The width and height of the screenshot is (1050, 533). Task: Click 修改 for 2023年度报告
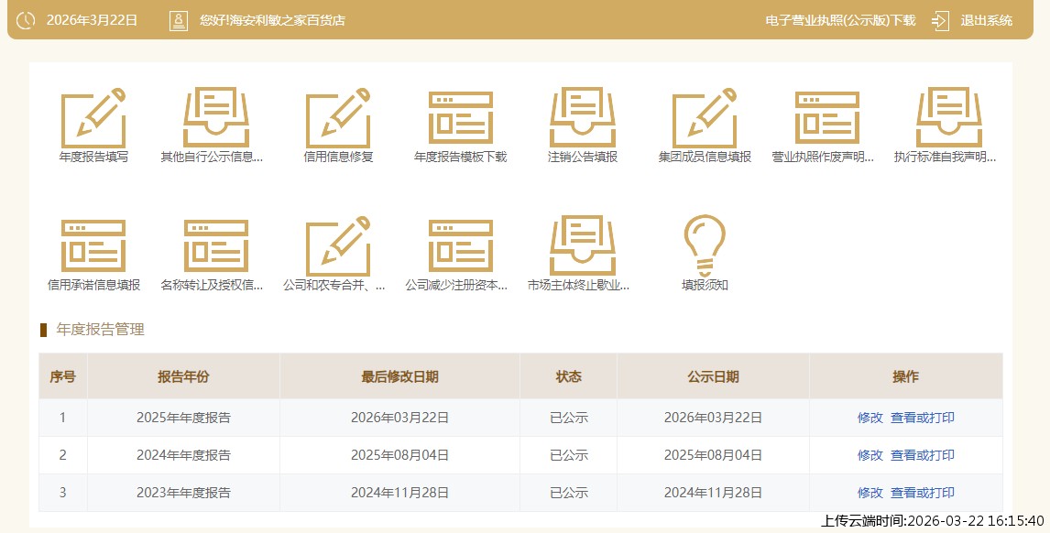pyautogui.click(x=870, y=493)
